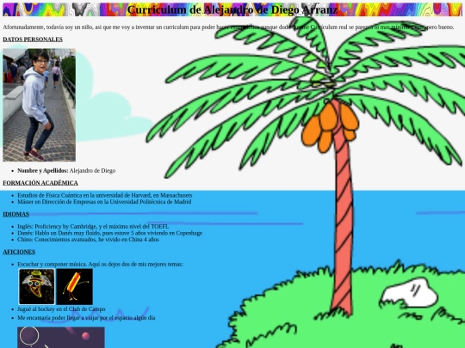
Task: Click the space illustration image at bottom
Action: click(61, 338)
